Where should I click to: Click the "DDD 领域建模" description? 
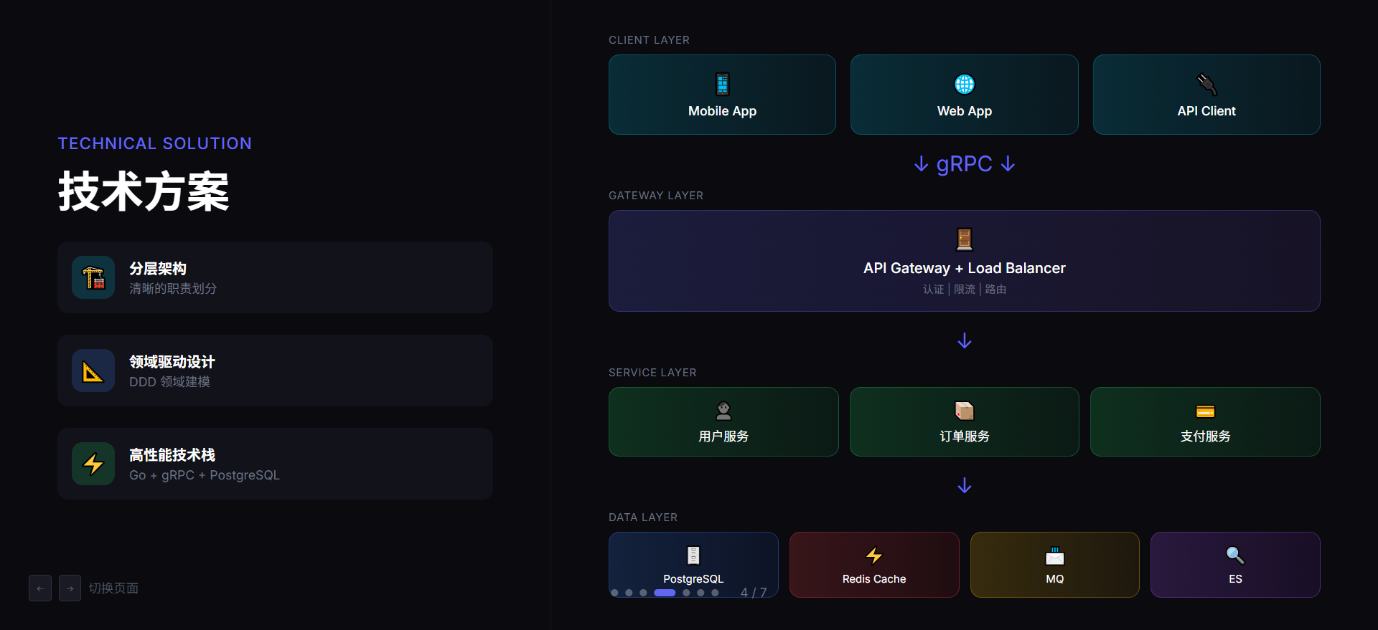pos(169,382)
